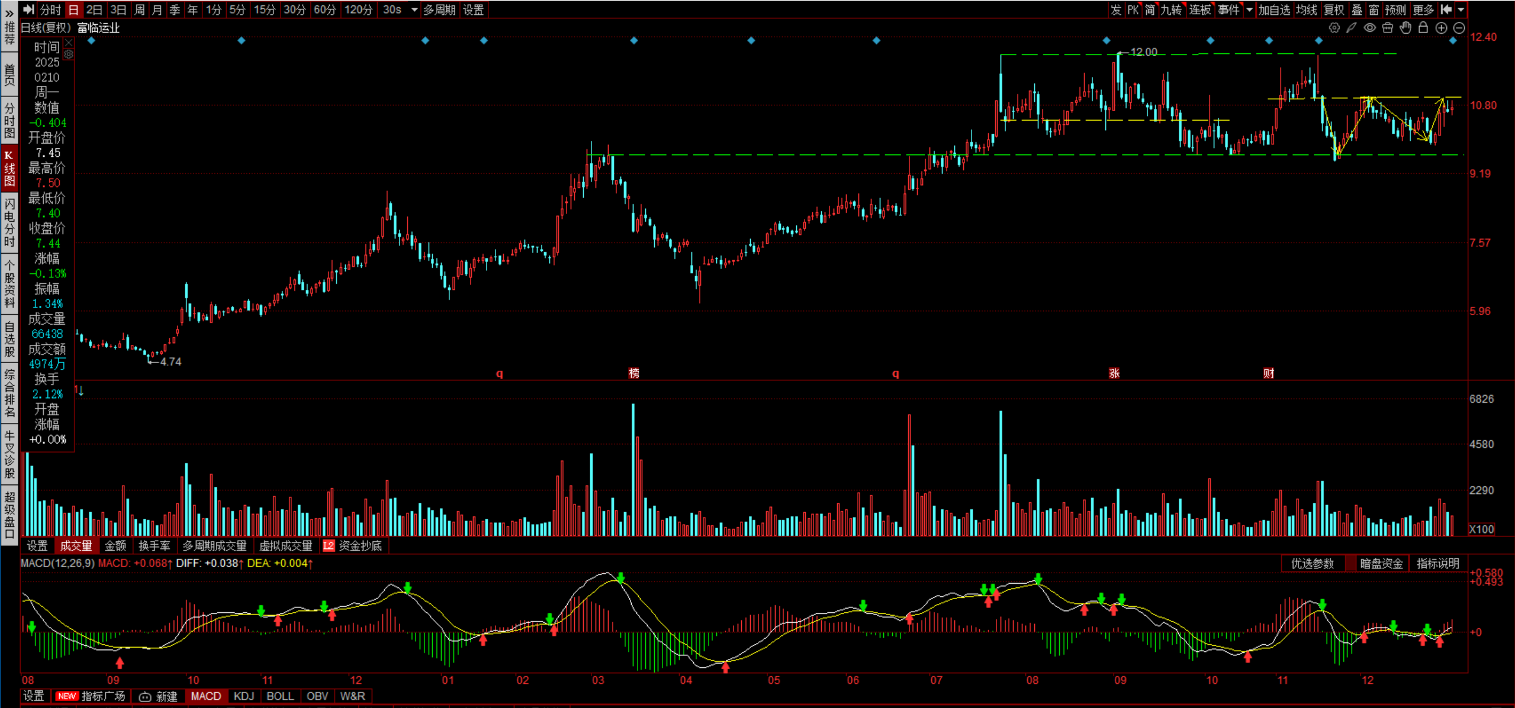The image size is (1515, 708).
Task: Toggle 均线 moving averages display
Action: (x=1306, y=9)
